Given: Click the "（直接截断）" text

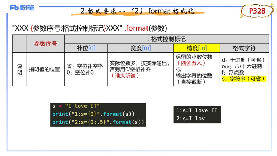Looking at the screenshot, I should coord(191,82).
